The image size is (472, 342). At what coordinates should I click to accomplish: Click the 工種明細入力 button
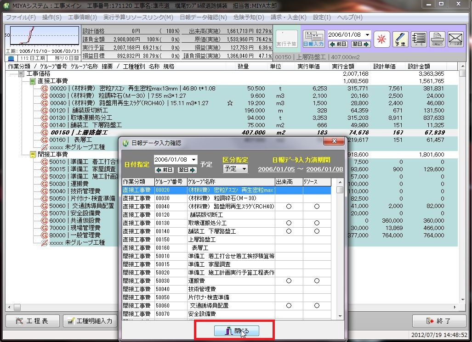point(90,321)
